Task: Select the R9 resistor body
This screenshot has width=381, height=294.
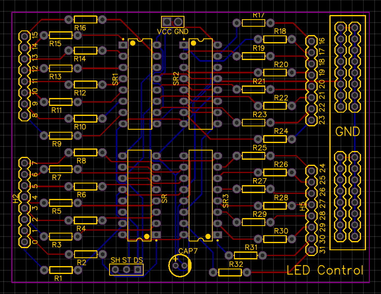Action: point(61,136)
